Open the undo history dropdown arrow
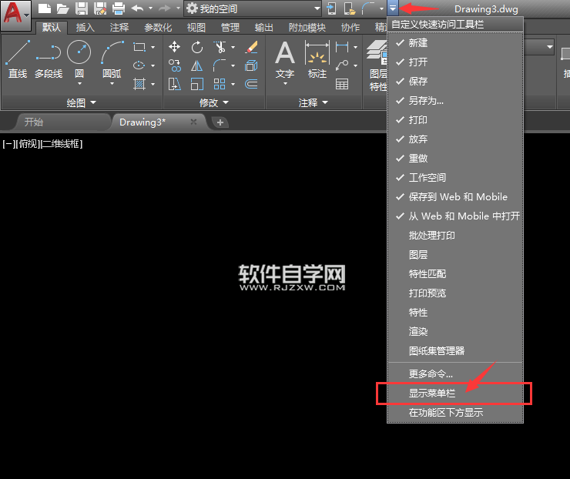This screenshot has width=570, height=479. 151,8
